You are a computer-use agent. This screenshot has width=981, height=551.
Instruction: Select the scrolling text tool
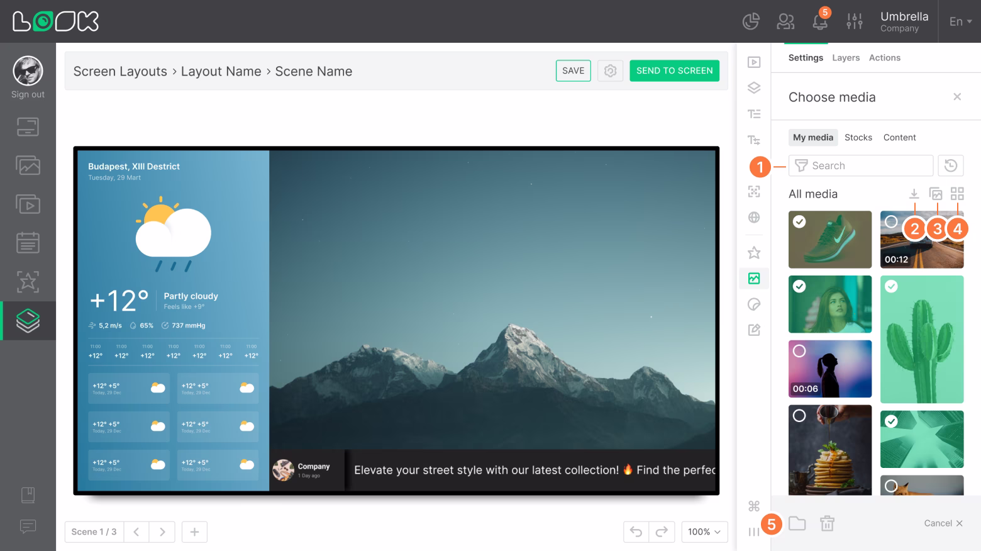754,140
